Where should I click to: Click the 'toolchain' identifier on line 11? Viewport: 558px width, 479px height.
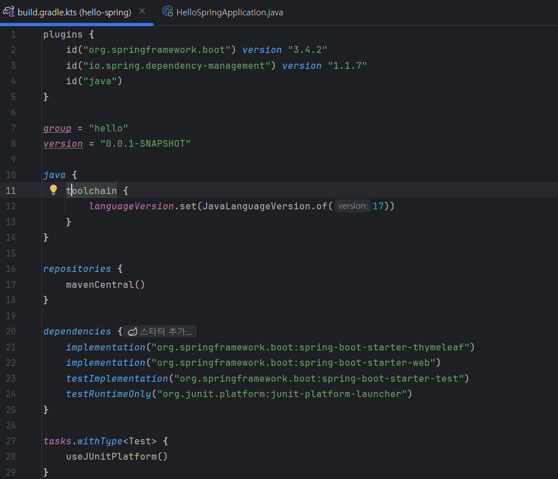[x=92, y=191]
